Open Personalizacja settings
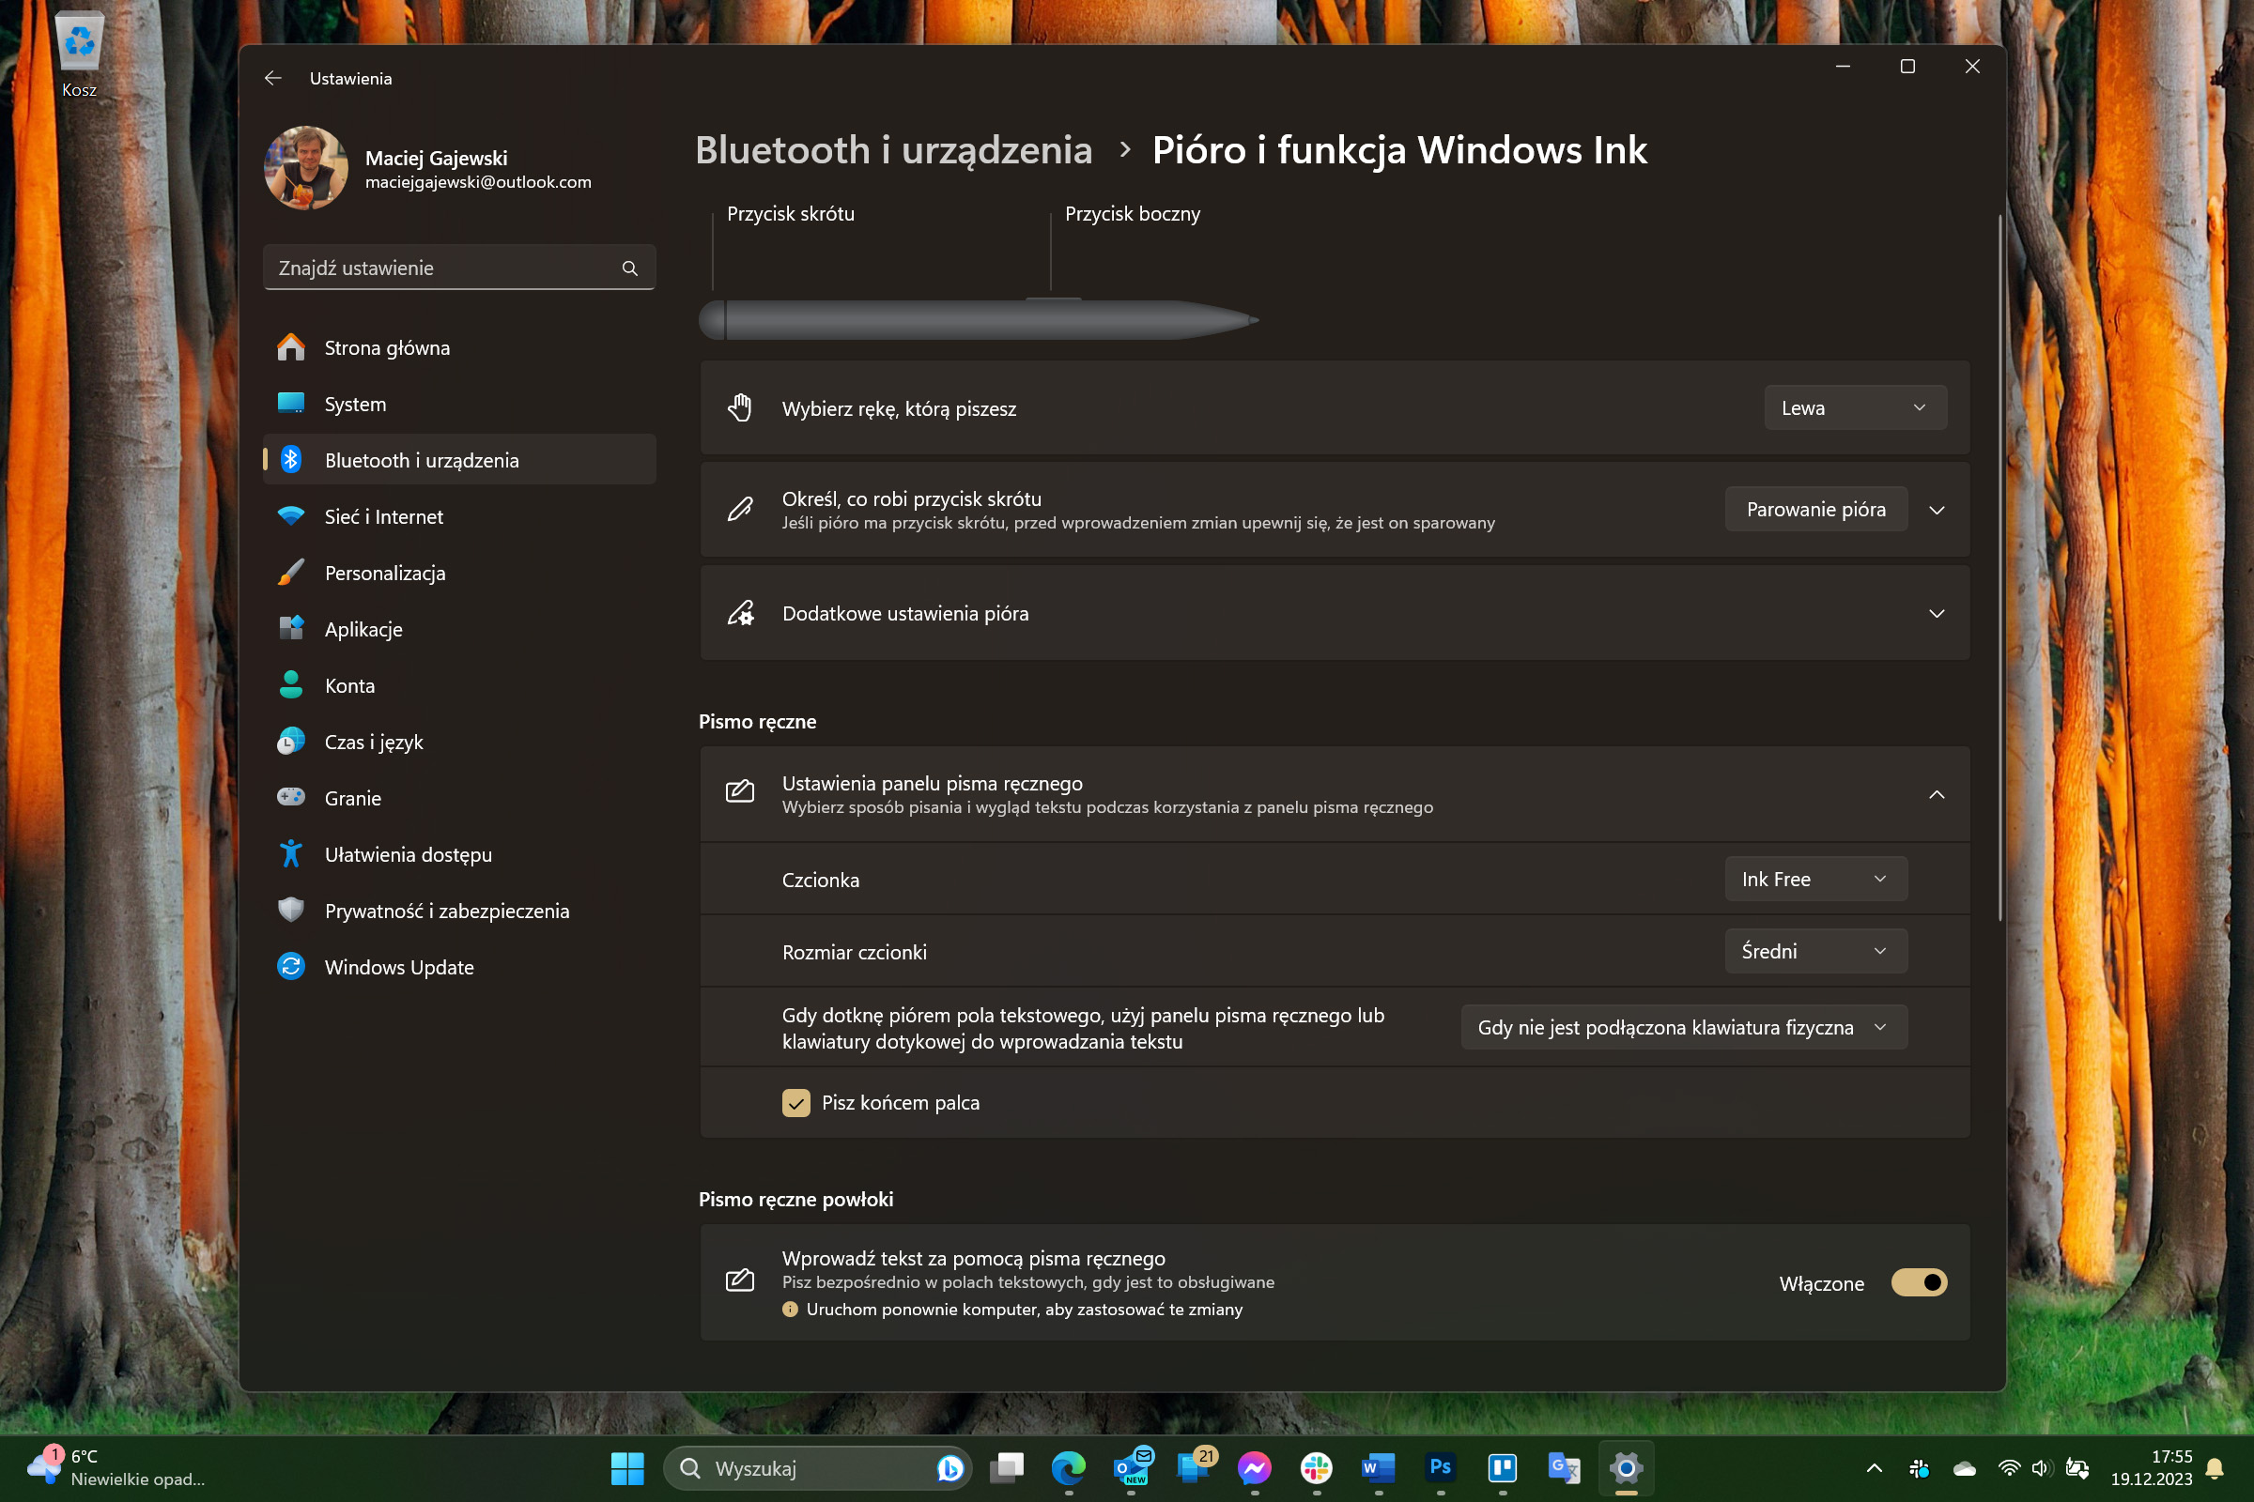 (x=460, y=573)
